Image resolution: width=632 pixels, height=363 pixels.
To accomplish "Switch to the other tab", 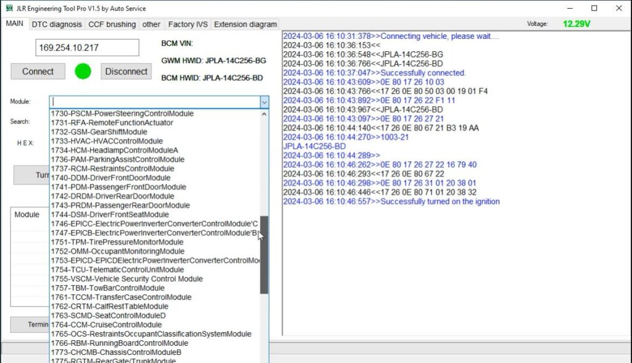I will pyautogui.click(x=151, y=24).
